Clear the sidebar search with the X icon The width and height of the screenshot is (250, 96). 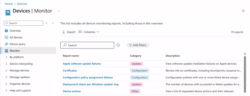pos(46,23)
